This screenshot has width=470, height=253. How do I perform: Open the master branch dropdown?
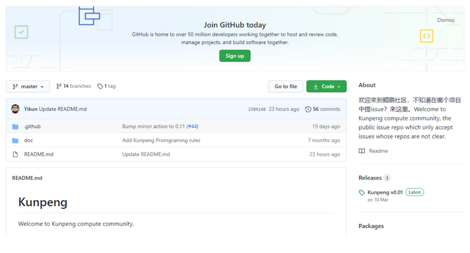(28, 87)
